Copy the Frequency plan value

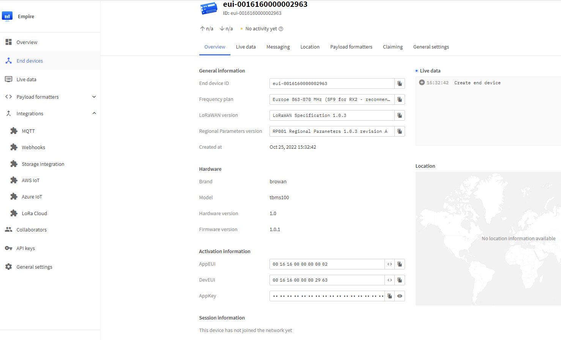pyautogui.click(x=399, y=99)
